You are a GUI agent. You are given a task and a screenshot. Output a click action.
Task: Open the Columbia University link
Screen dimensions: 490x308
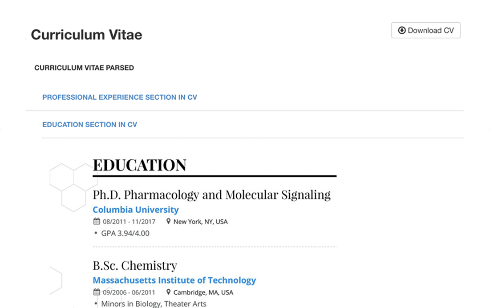coord(136,210)
